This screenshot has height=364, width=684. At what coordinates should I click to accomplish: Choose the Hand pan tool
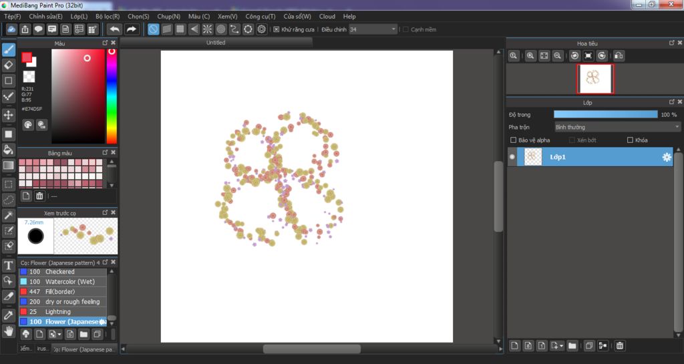[x=9, y=331]
